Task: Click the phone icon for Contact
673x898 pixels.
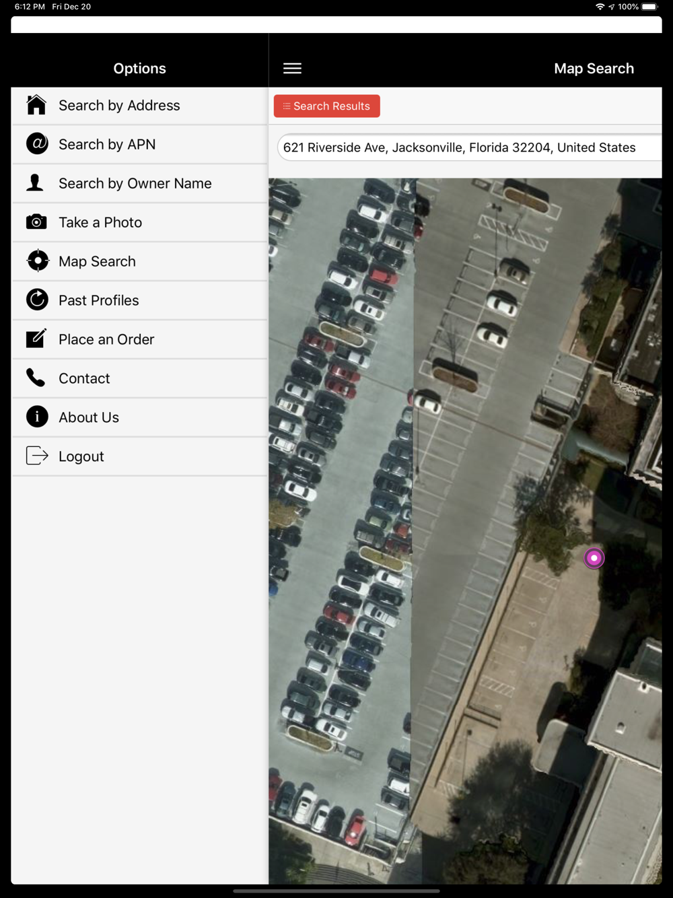Action: click(x=36, y=378)
